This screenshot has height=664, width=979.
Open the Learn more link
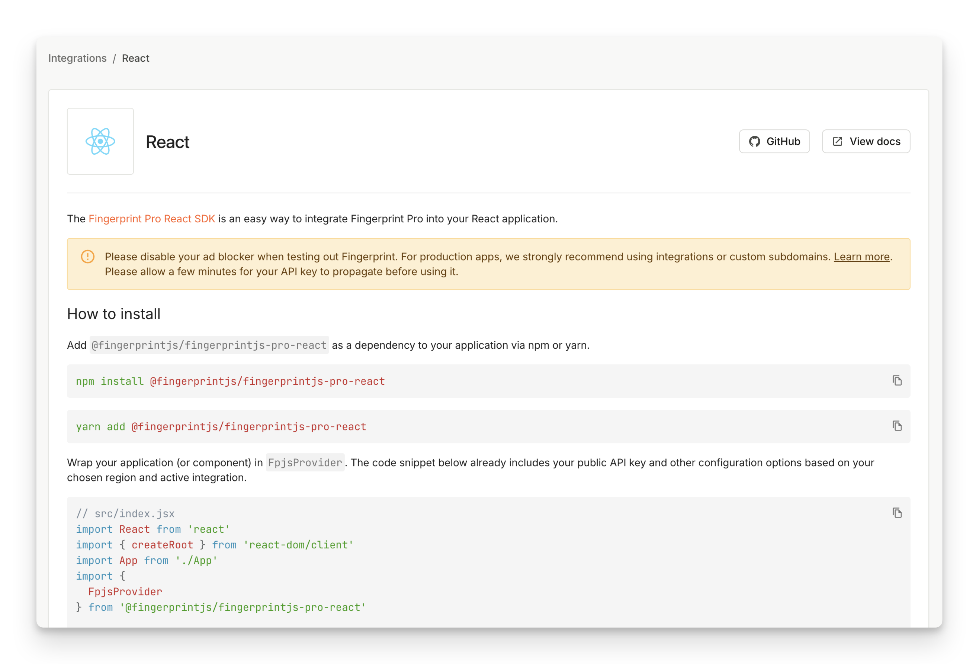click(x=861, y=257)
